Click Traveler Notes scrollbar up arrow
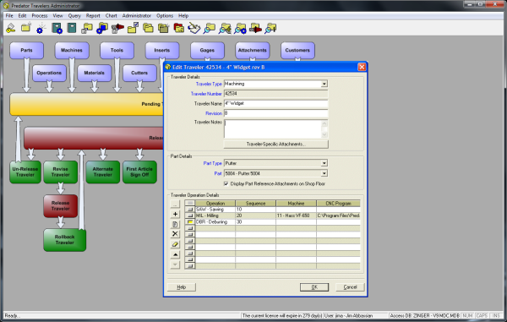The width and height of the screenshot is (507, 322). point(324,124)
